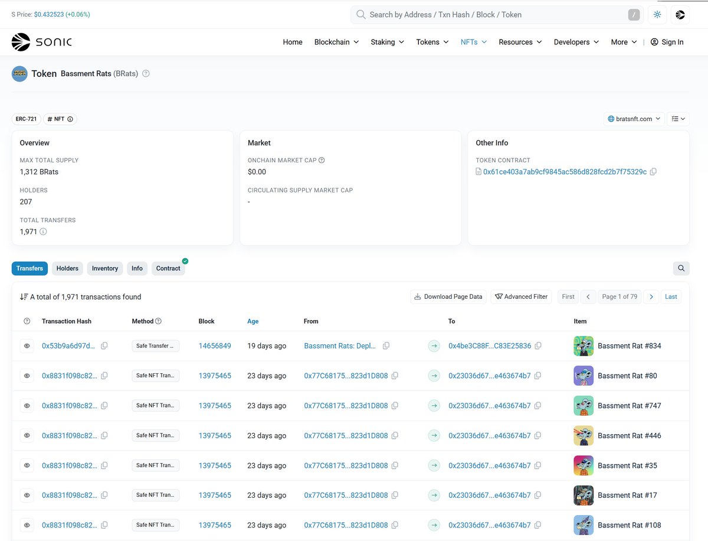Switch to the Holders tab

pos(67,268)
